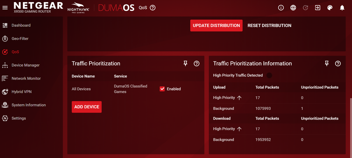Screen dimensions: 352x158
Task: Click the Nighthawk Pro Gaming logo
Action: coord(78,8)
